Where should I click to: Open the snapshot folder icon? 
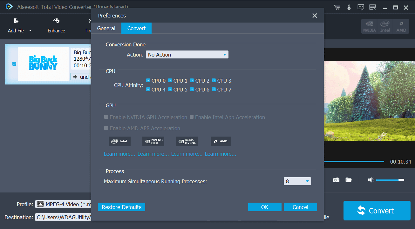349,180
